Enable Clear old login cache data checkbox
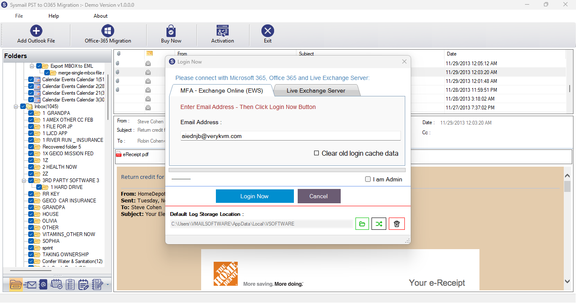The width and height of the screenshot is (576, 303). point(316,153)
